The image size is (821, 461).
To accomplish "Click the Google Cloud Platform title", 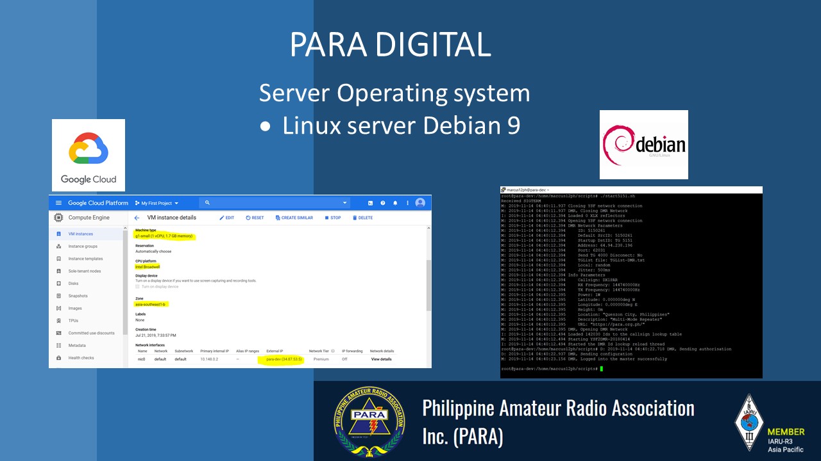I will click(98, 203).
